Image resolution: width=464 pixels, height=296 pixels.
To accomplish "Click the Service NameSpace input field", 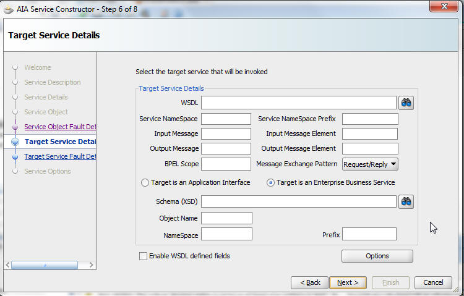I will coord(226,119).
